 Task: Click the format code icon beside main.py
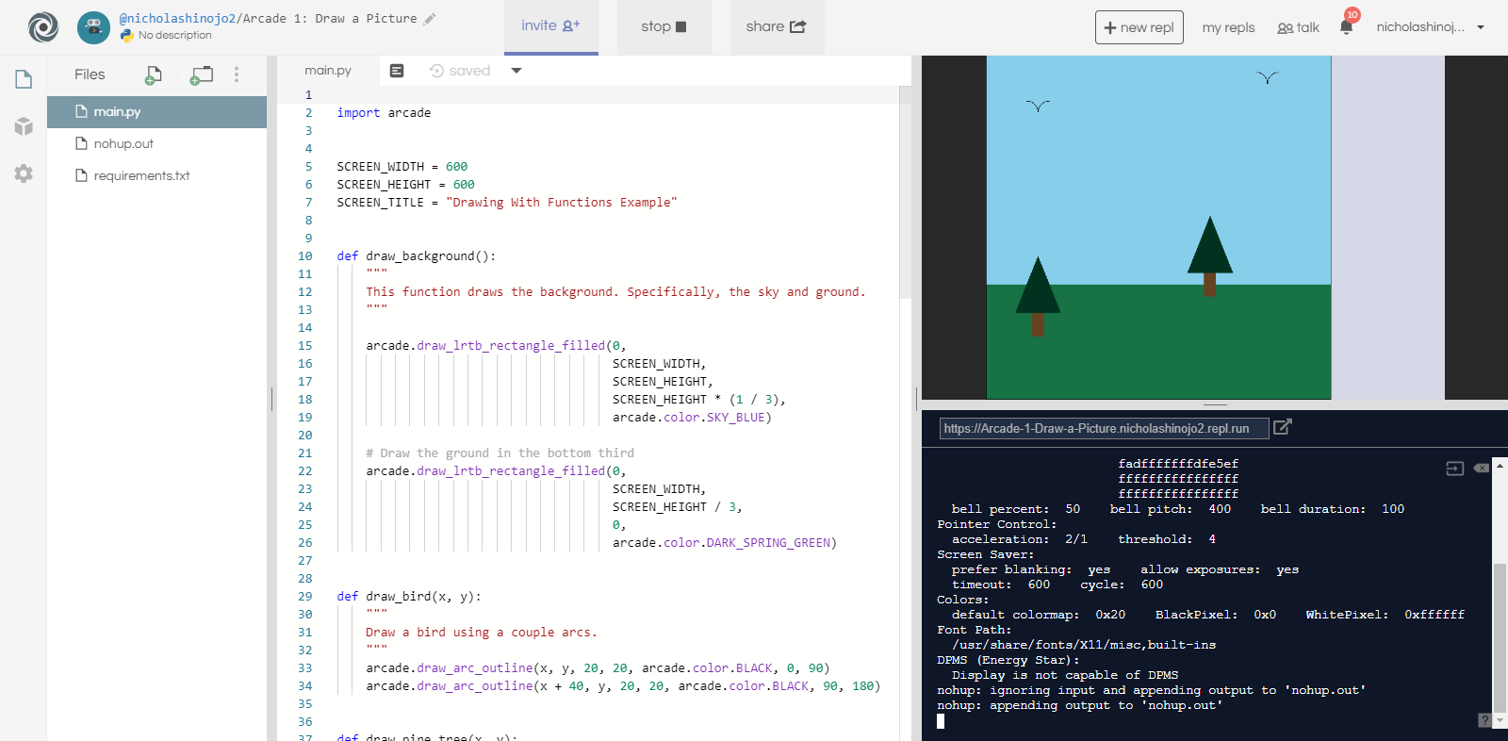click(397, 71)
